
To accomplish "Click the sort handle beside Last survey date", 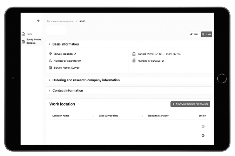I will (143, 116).
